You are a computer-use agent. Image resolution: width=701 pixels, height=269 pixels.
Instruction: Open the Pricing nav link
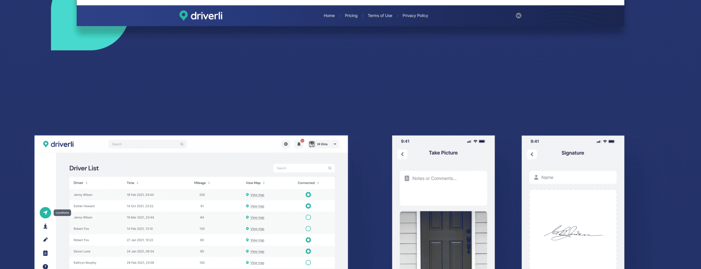point(351,16)
